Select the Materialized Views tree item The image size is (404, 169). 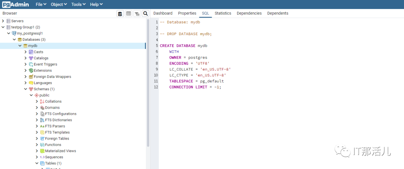[x=60, y=151]
